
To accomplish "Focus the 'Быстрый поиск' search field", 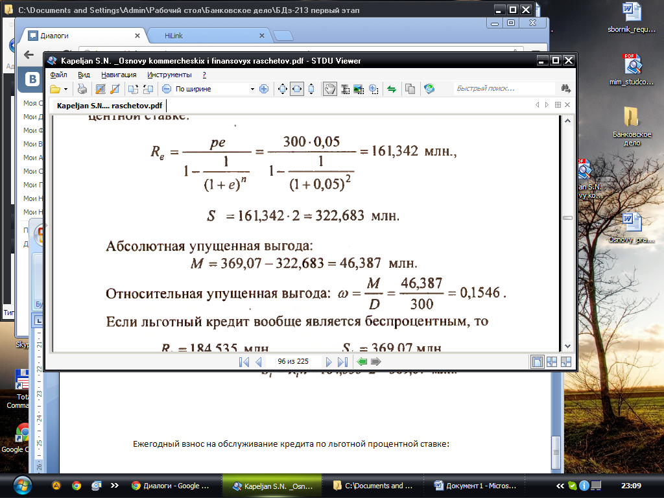I will [504, 88].
